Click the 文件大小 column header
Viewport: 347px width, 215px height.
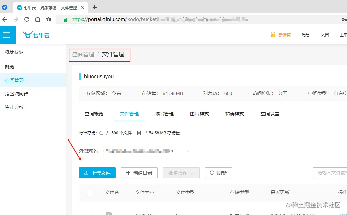pyautogui.click(x=145, y=192)
